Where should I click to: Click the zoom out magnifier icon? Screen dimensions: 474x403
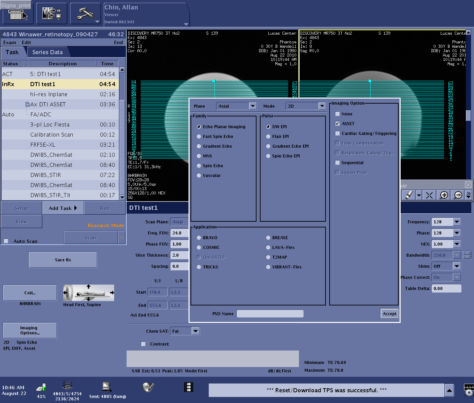pos(458,195)
